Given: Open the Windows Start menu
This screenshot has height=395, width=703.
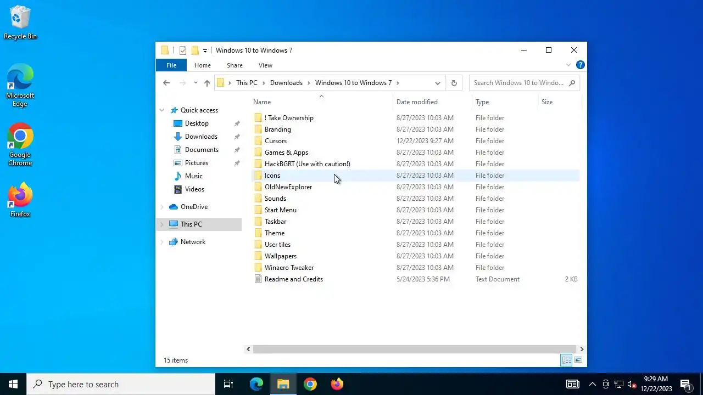Looking at the screenshot, I should (13, 384).
